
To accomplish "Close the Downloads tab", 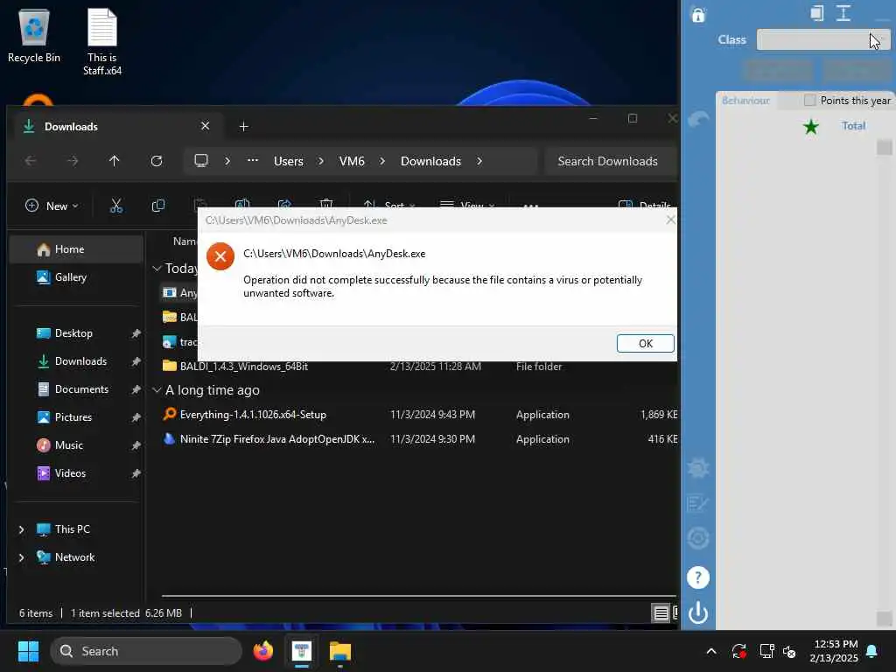I will click(x=205, y=126).
